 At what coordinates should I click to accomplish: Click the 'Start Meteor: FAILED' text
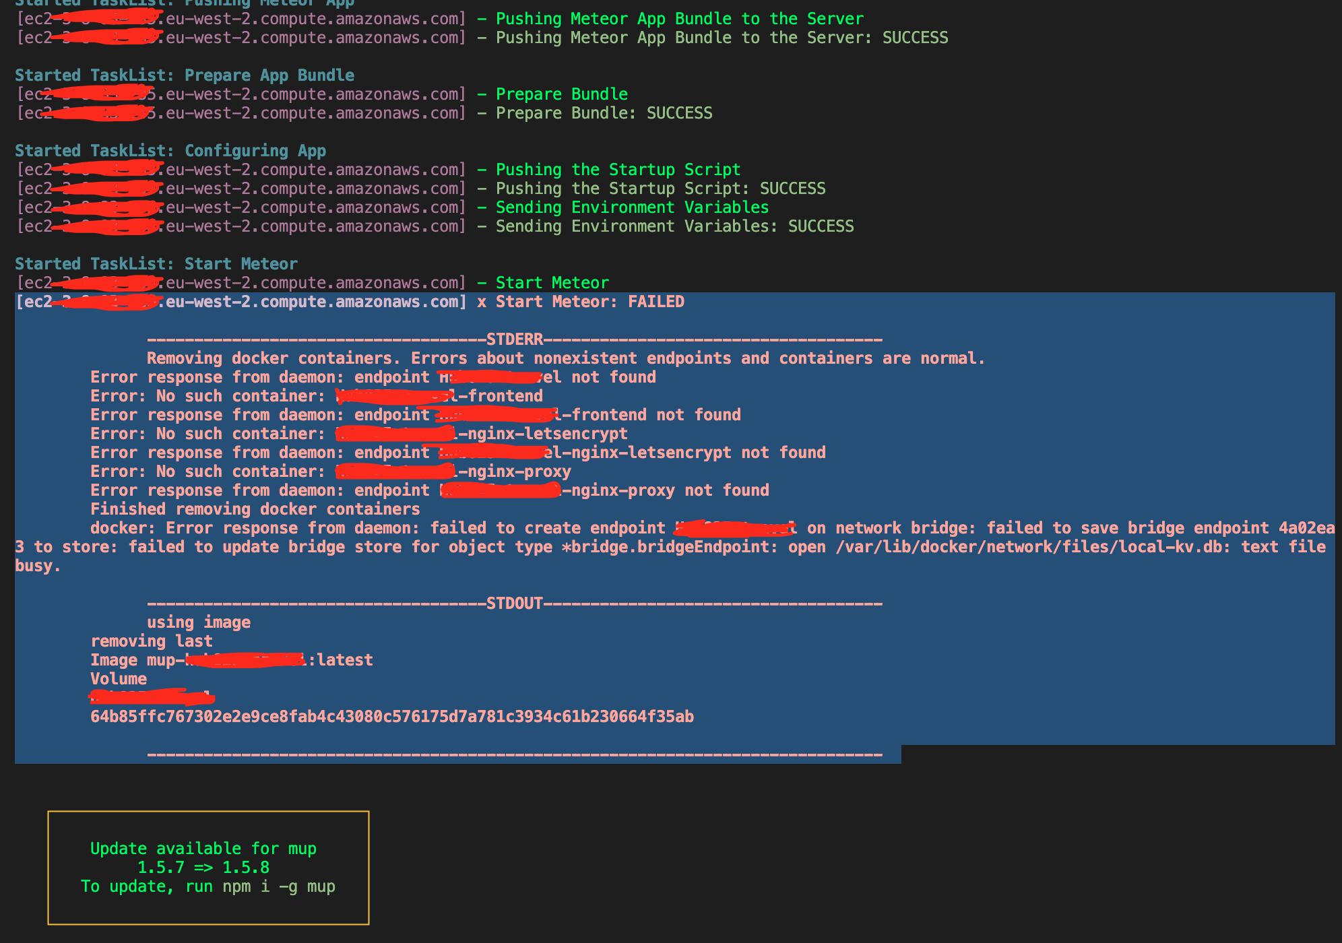pos(589,302)
